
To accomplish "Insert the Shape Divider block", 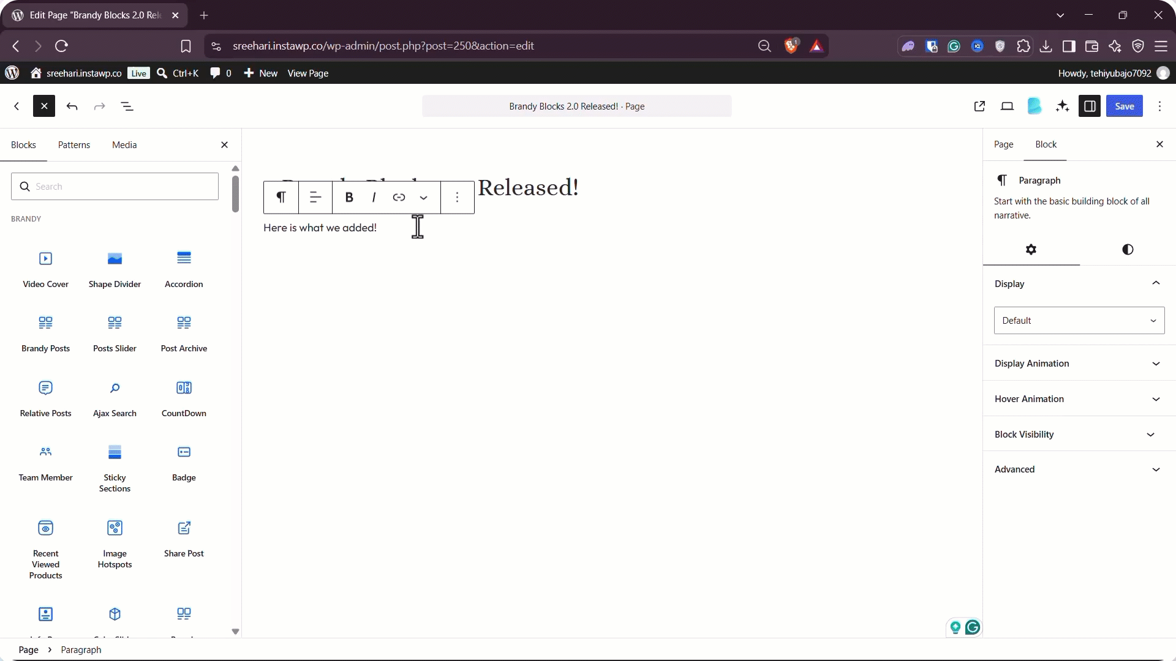I will pyautogui.click(x=115, y=269).
